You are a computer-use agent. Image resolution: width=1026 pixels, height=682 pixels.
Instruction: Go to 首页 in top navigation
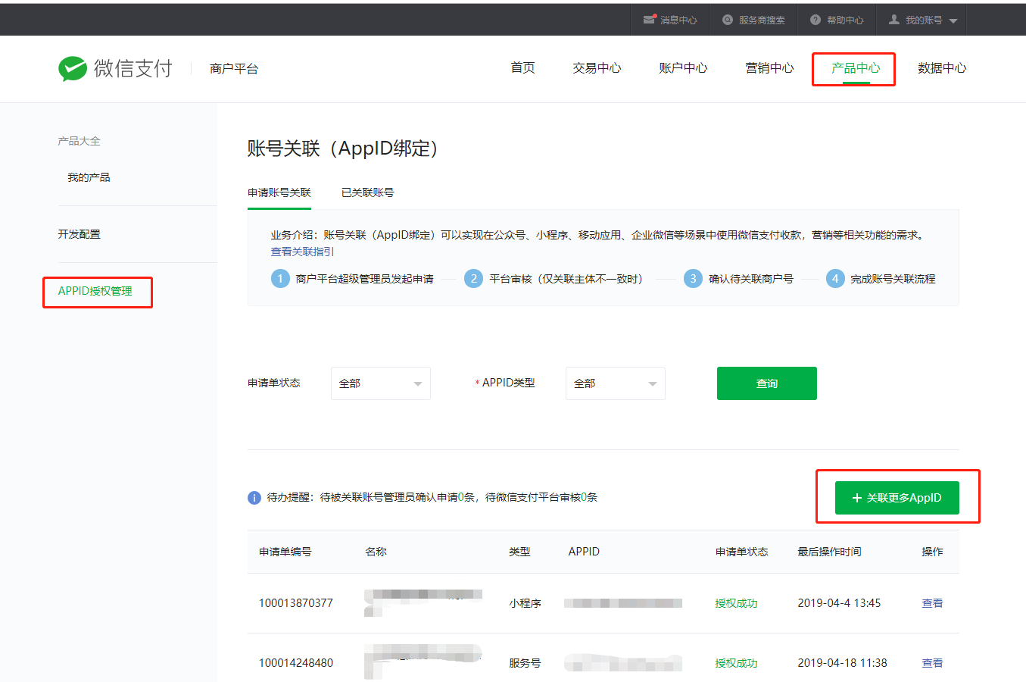[523, 68]
